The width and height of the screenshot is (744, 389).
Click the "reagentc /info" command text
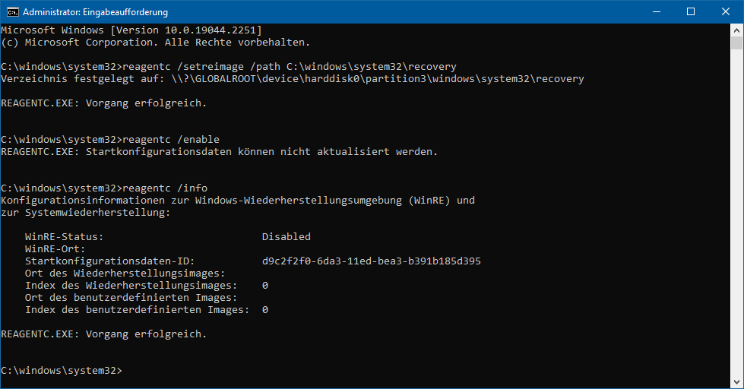(x=165, y=188)
